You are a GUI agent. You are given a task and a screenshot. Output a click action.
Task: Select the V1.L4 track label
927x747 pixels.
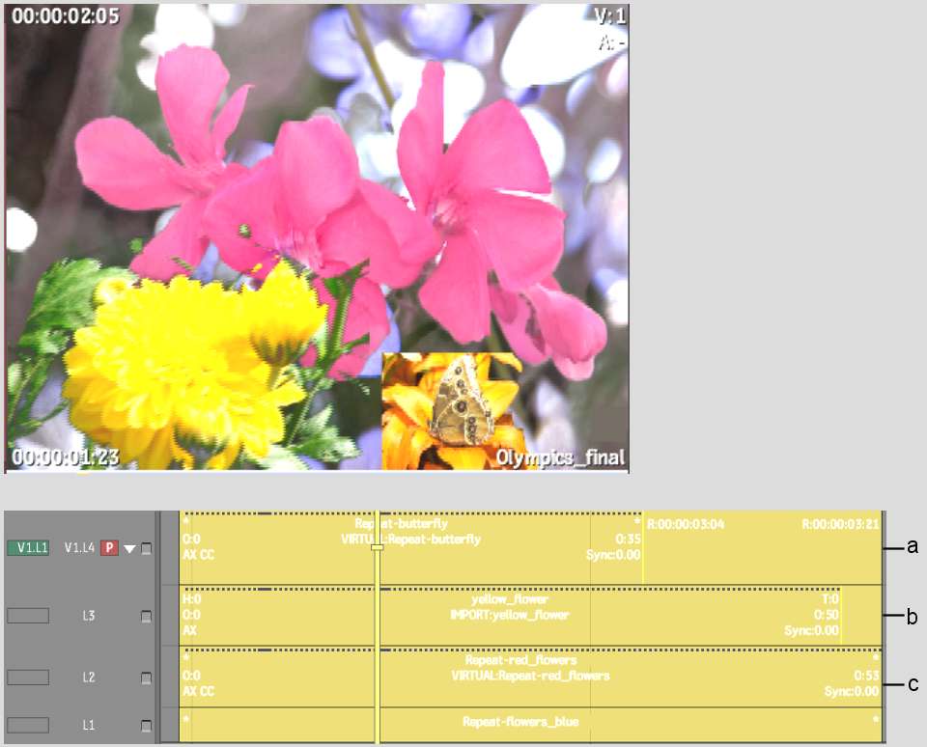(79, 548)
